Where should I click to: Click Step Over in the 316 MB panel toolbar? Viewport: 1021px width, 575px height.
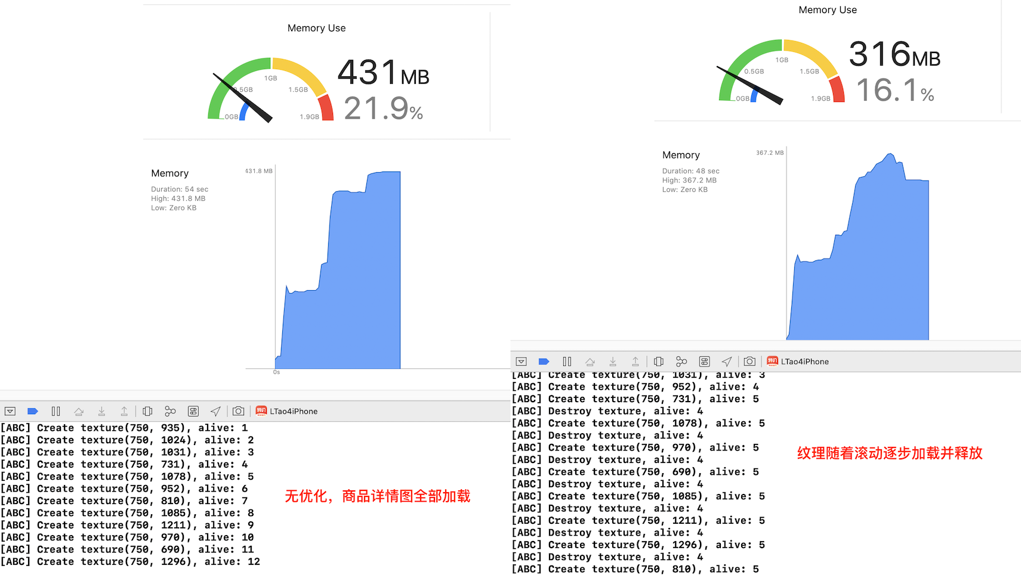click(x=590, y=362)
